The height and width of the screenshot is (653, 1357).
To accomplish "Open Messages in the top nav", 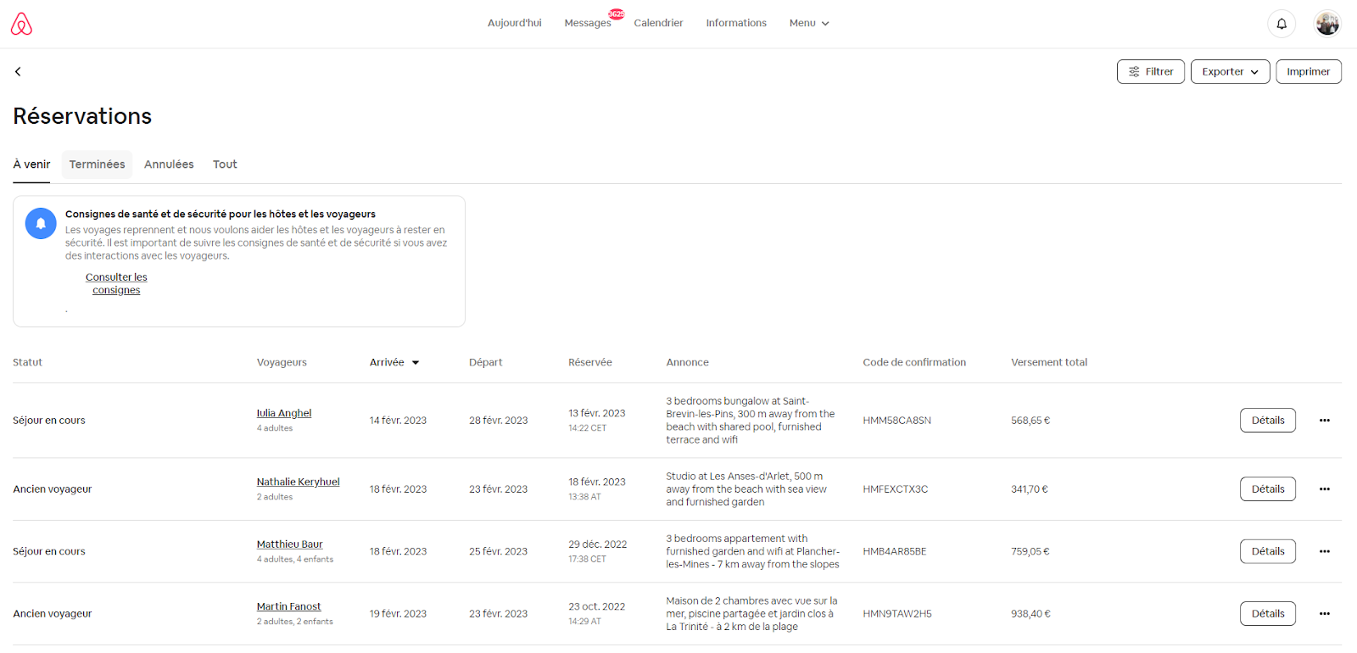I will coord(587,24).
